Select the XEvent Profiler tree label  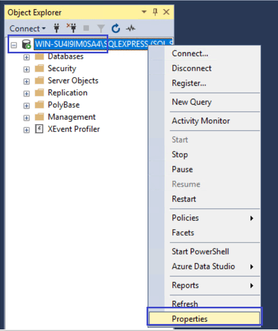pyautogui.click(x=74, y=129)
